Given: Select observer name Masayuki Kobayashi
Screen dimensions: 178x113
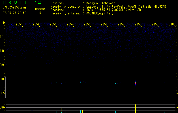Looking at the screenshot, I should point(102,3).
